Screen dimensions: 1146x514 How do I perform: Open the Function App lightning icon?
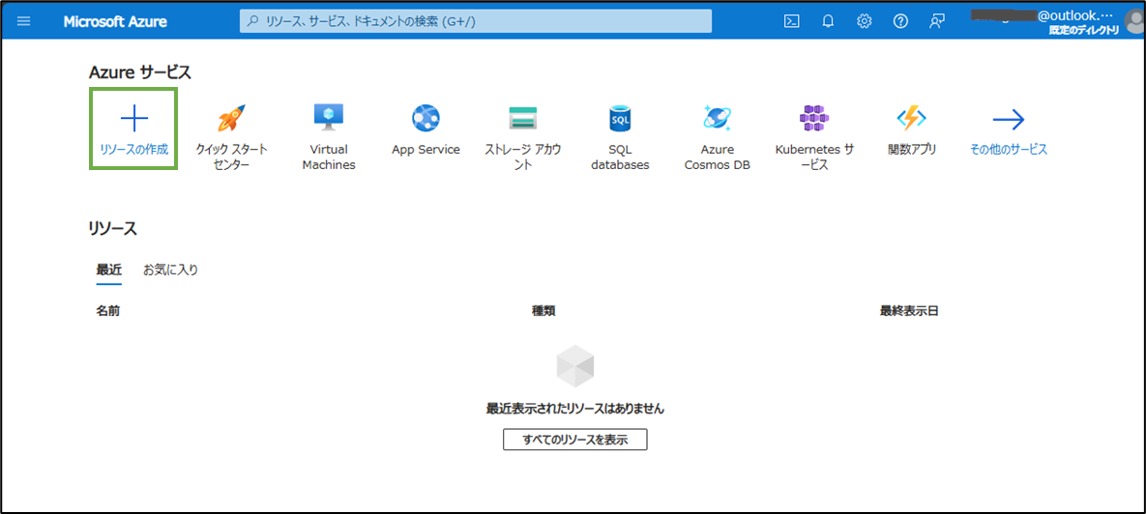911,118
